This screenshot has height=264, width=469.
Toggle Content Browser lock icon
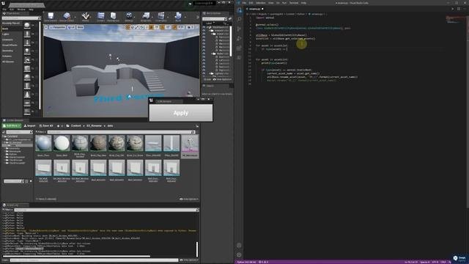(197, 126)
